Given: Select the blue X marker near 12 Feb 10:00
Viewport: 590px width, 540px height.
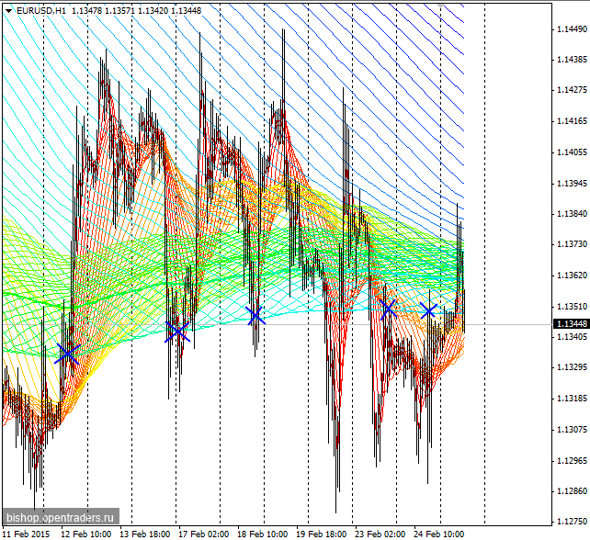Looking at the screenshot, I should [67, 354].
